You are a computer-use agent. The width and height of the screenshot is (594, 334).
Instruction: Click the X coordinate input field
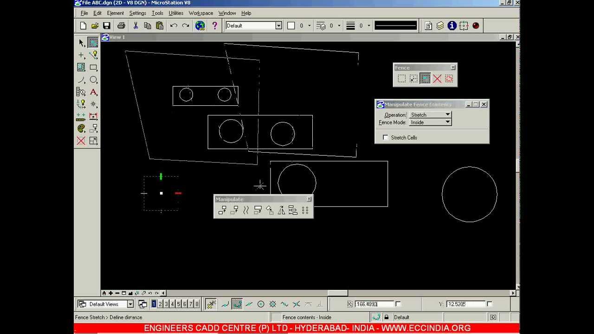[374, 304]
